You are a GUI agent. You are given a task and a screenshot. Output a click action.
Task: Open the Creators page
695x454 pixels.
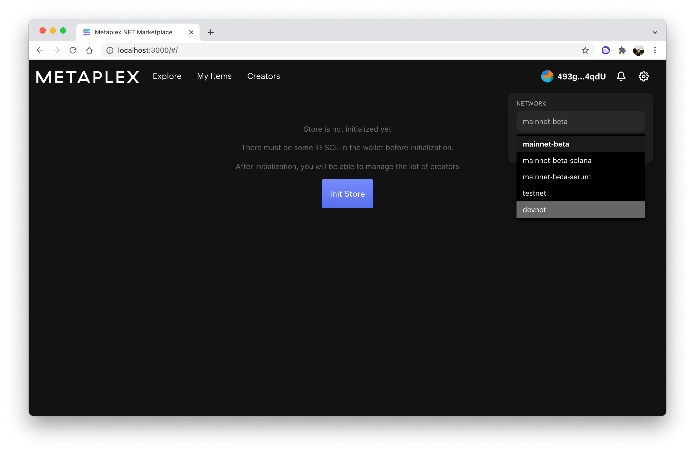(263, 76)
